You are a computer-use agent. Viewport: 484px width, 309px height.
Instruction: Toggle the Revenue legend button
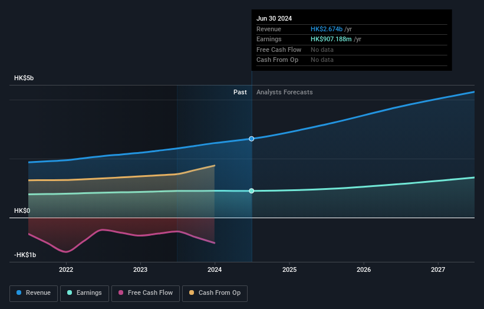pyautogui.click(x=34, y=293)
